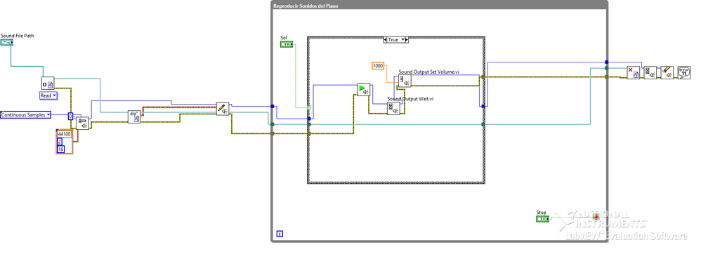Select the channels constant 2
Viewport: 701px width, 266px height.
point(60,142)
